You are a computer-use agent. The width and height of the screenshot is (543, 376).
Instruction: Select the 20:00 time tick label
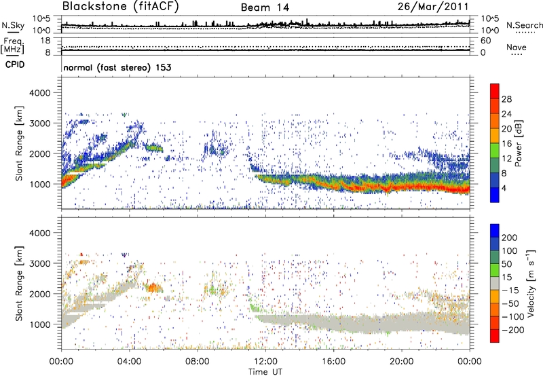click(401, 362)
